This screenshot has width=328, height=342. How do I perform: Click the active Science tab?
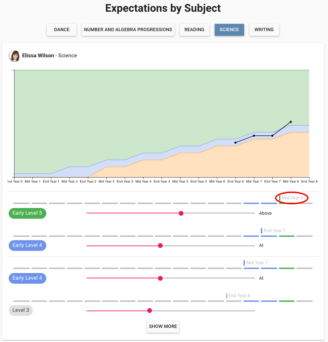pos(229,29)
